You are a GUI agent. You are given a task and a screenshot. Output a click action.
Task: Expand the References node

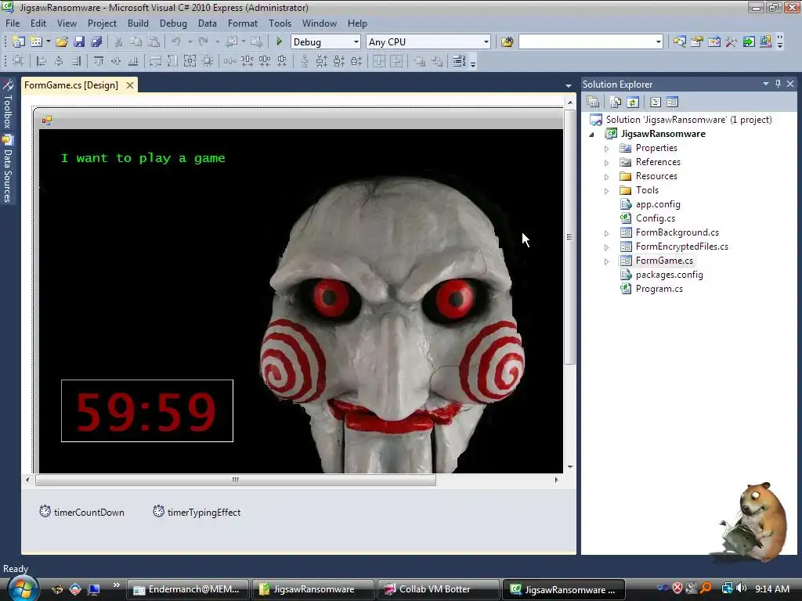[607, 163]
